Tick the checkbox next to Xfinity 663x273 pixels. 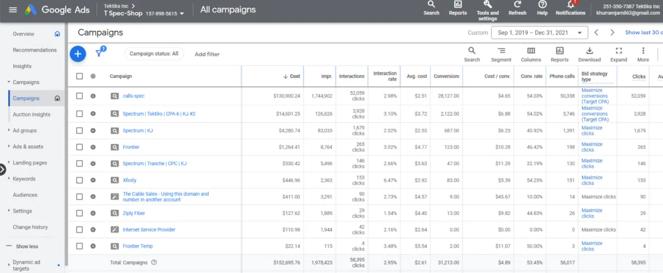[x=80, y=180]
